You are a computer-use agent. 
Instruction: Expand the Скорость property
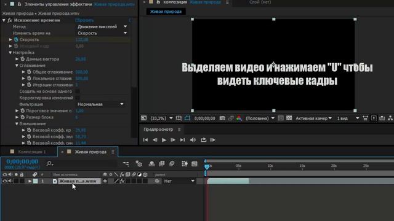(10, 39)
